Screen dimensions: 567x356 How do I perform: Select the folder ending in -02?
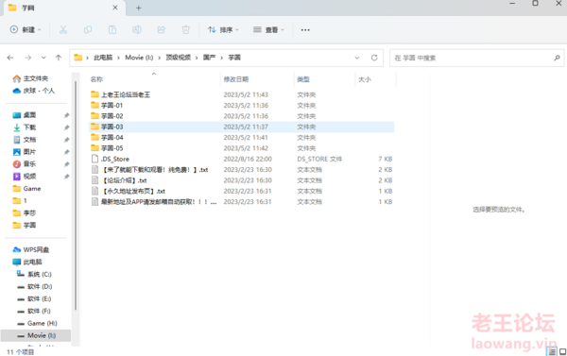[x=242, y=116]
